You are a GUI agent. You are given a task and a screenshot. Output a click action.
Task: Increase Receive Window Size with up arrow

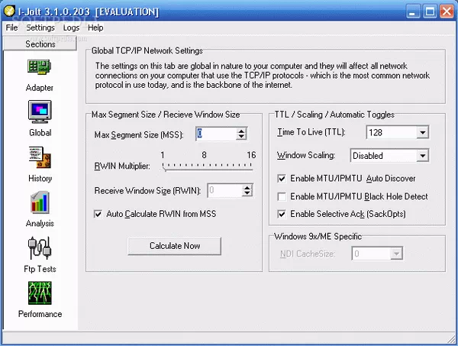tap(247, 187)
